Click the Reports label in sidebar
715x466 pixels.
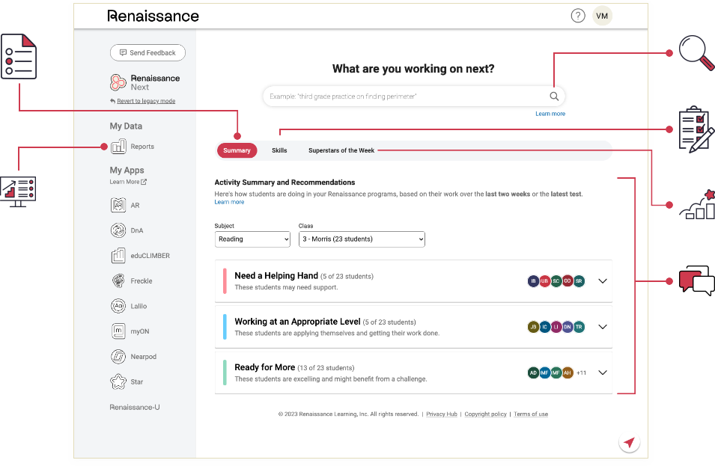coord(142,147)
